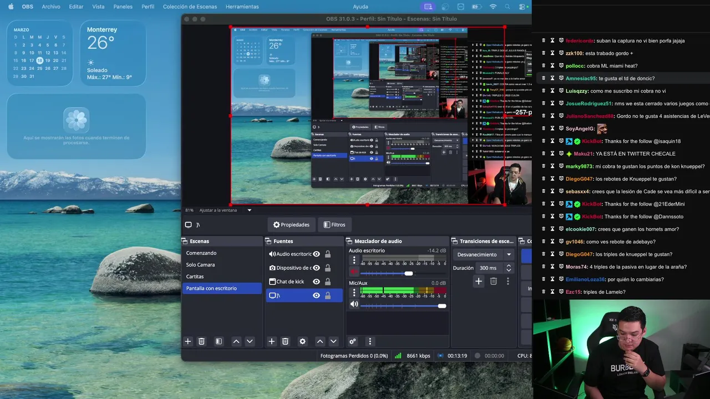Add a new scene in Escenas panel

(187, 341)
